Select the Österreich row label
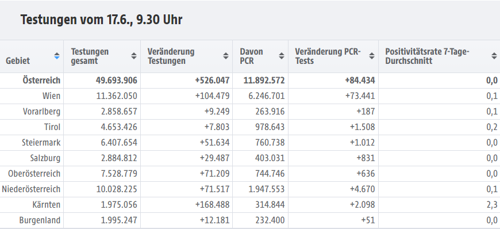 coord(41,81)
